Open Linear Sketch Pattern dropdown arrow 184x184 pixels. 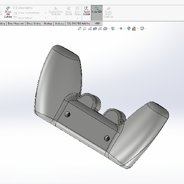point(46,13)
